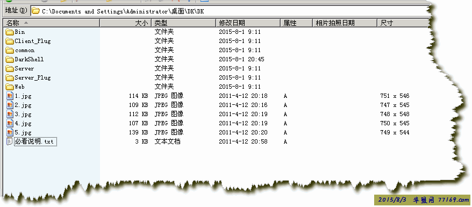Select file name 5.jpg
472x207 pixels.
(x=23, y=133)
